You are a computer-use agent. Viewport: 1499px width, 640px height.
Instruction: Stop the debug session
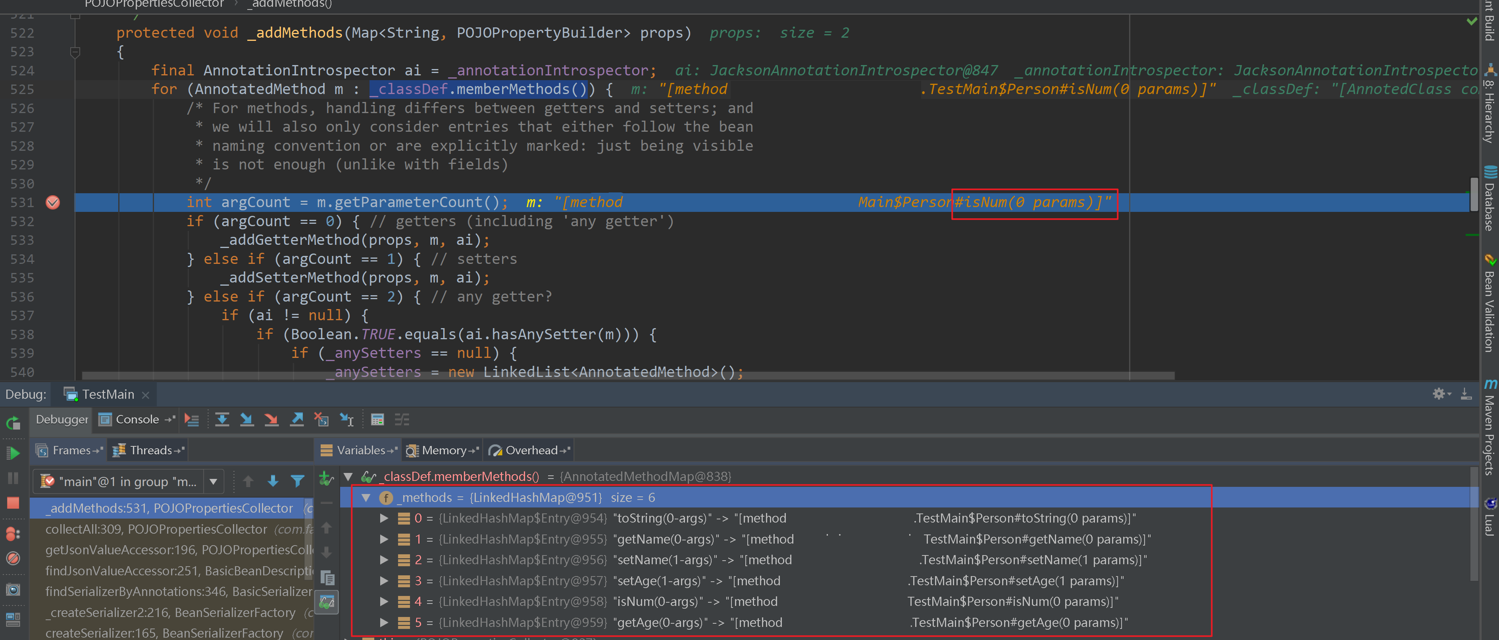coord(13,503)
